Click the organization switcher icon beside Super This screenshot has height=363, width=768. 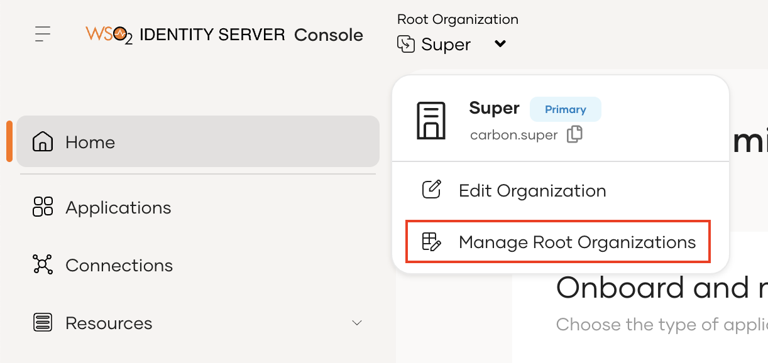pos(407,44)
